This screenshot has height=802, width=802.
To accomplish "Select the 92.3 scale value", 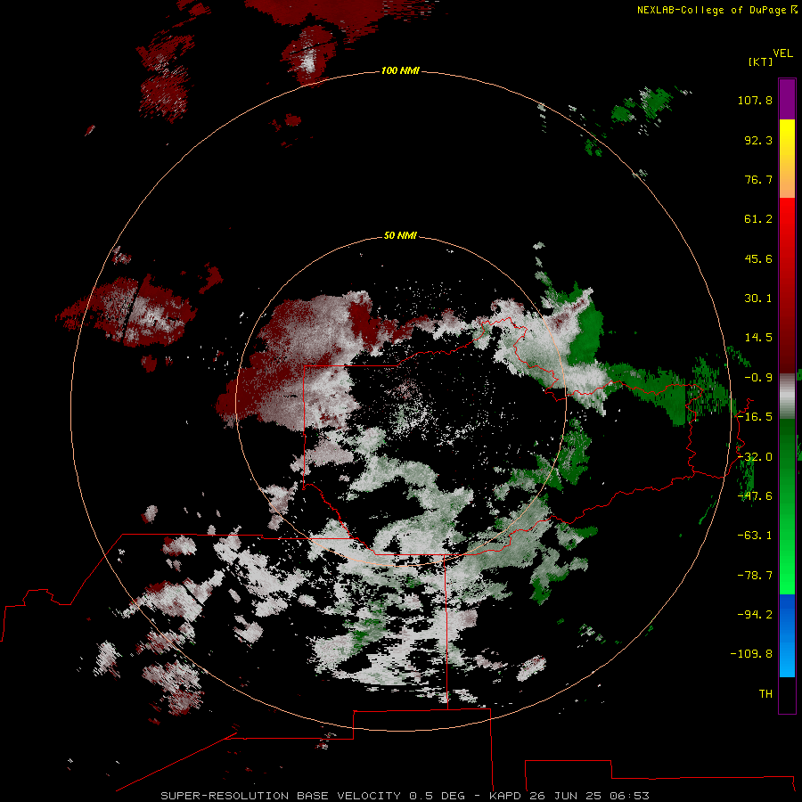I will (758, 140).
